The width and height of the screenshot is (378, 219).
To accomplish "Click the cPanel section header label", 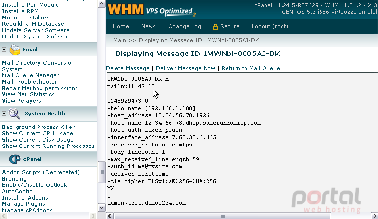I will pyautogui.click(x=32, y=159).
